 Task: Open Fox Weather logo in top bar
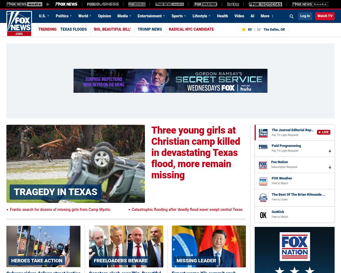(205, 4)
